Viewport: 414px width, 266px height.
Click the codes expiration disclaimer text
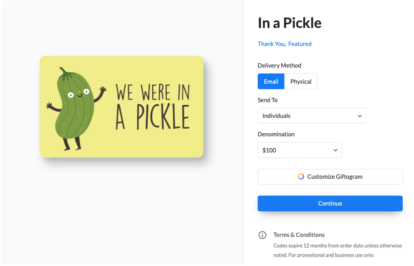(337, 250)
